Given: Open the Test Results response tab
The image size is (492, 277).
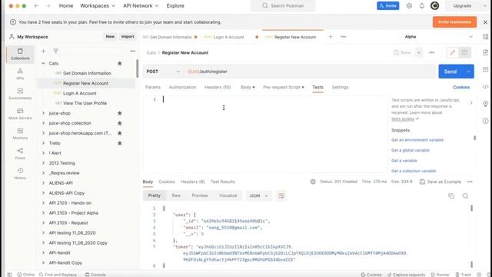Looking at the screenshot, I should point(223,182).
